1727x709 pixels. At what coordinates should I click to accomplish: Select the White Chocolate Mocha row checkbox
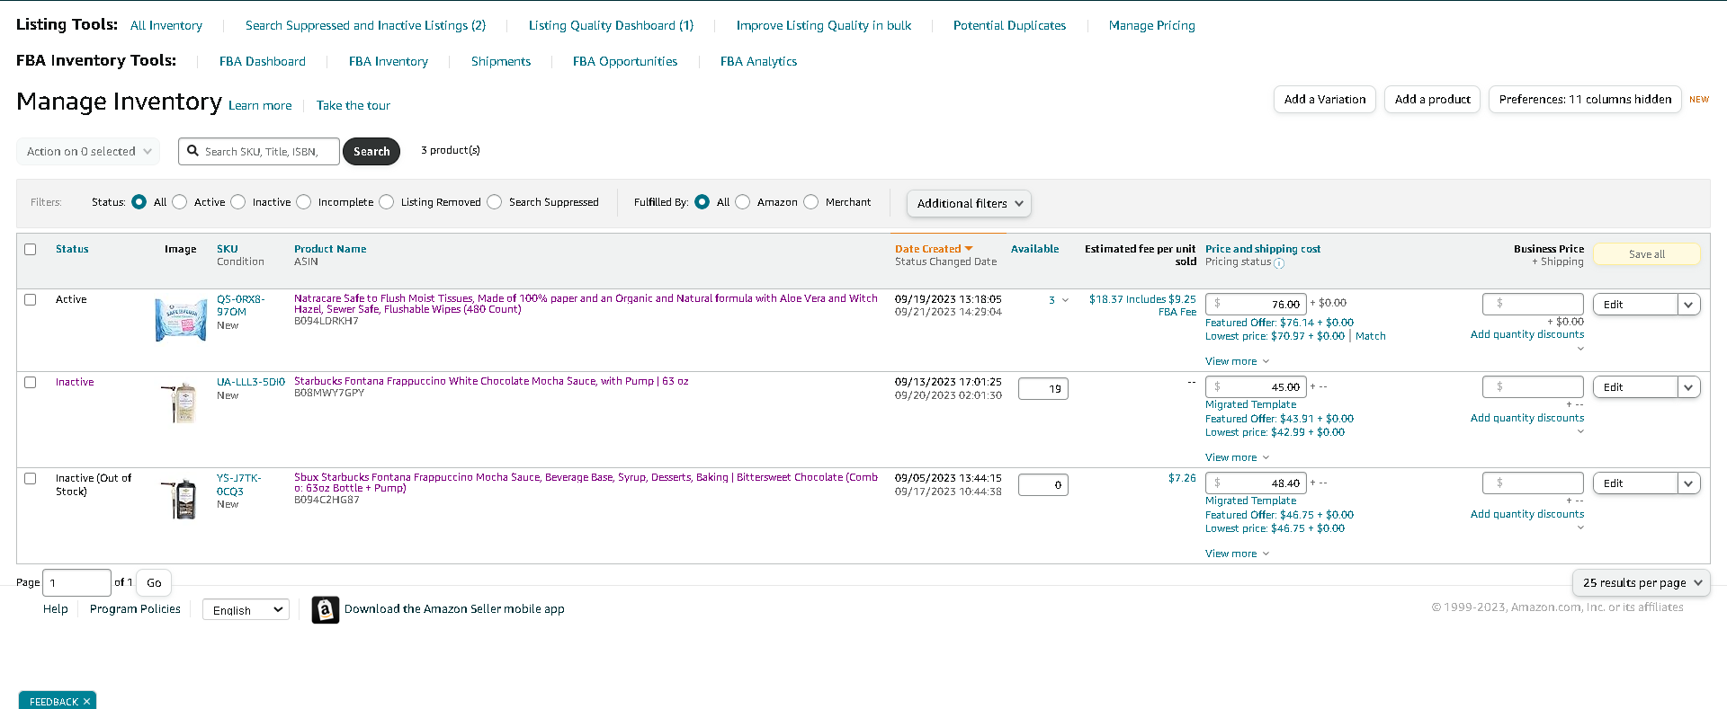(31, 383)
